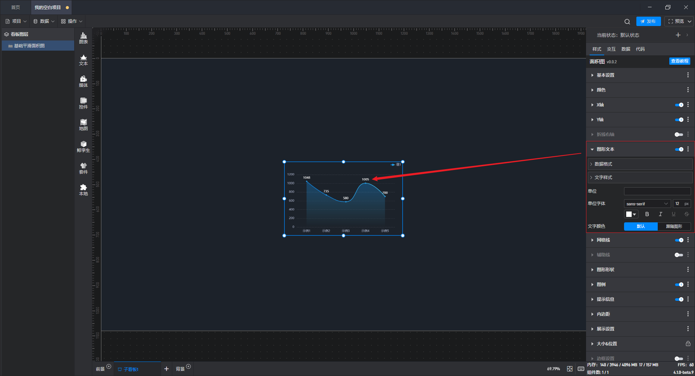Screen dimensions: 695x376
Task: Open the 项目 menu
Action: 16,21
